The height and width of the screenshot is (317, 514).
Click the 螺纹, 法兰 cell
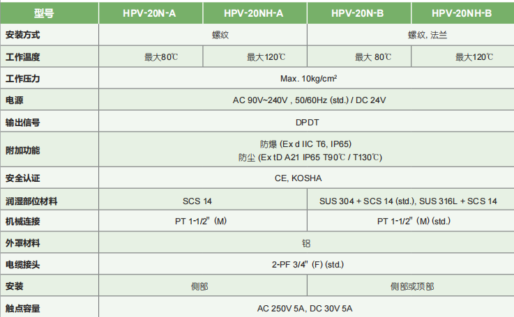[410, 35]
